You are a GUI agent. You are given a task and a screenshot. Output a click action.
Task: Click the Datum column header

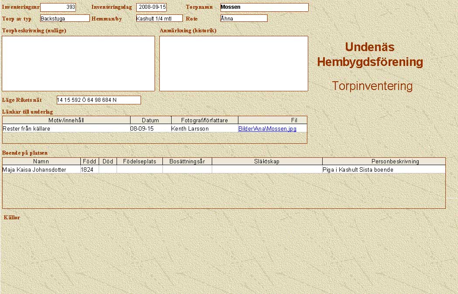pyautogui.click(x=151, y=120)
